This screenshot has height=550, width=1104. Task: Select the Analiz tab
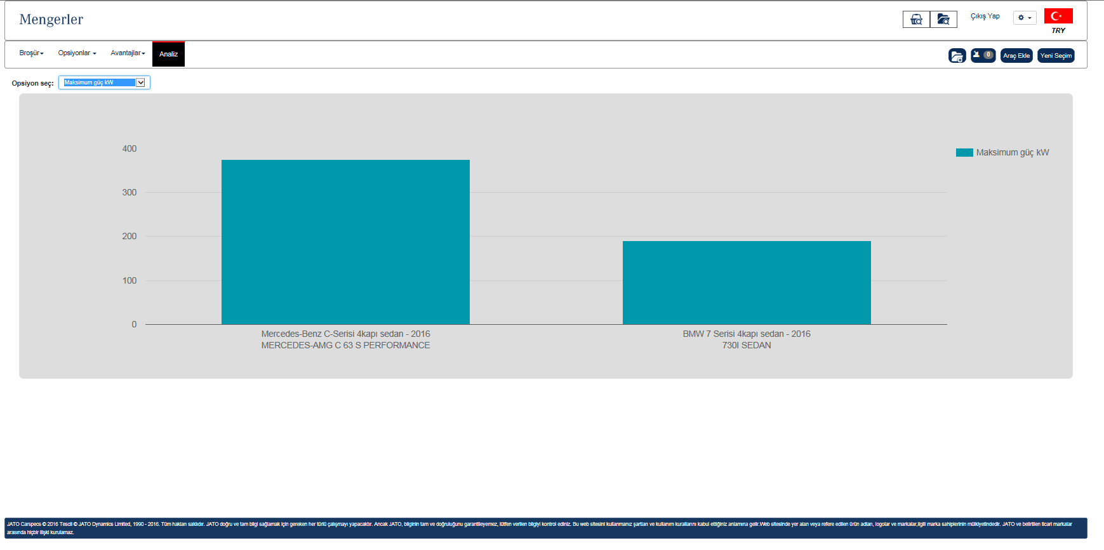(x=168, y=54)
